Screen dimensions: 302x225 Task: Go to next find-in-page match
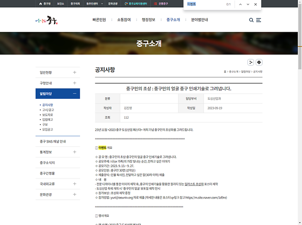pyautogui.click(x=248, y=4)
